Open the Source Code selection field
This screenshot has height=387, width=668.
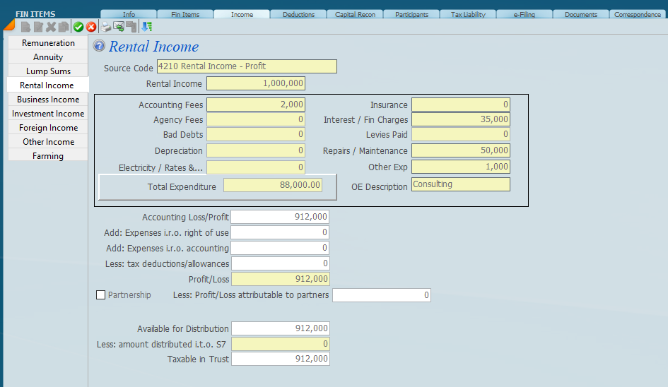247,66
